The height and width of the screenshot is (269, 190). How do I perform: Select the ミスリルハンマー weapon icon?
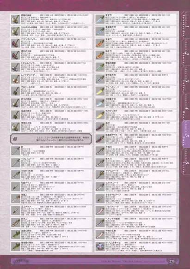click(x=16, y=67)
